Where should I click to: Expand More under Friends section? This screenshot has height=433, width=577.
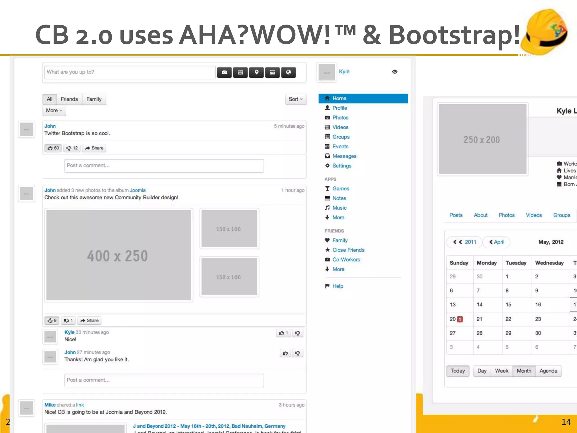(338, 269)
